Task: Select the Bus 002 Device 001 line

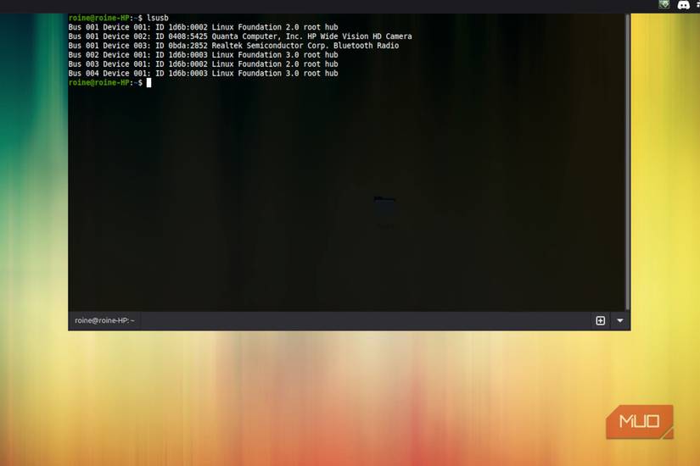Action: coord(203,55)
